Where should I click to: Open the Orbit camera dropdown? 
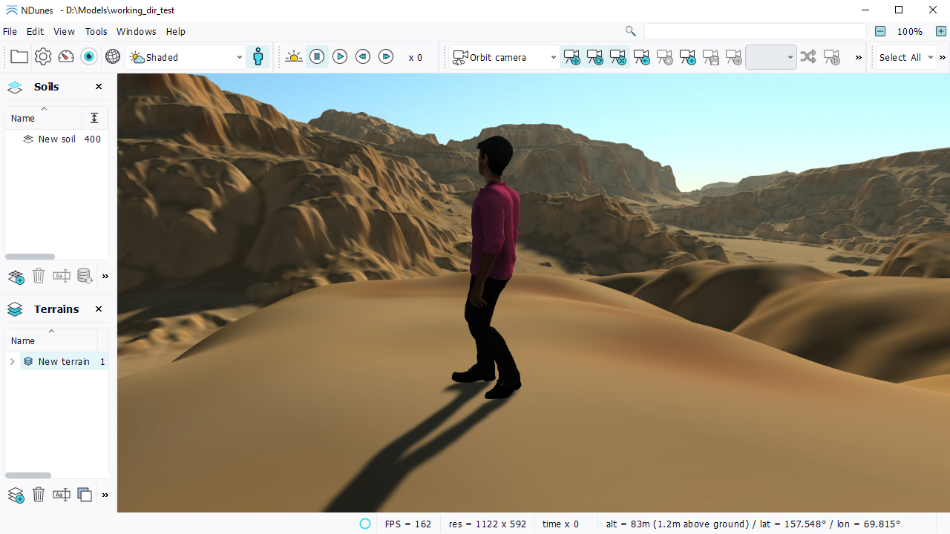coord(505,57)
